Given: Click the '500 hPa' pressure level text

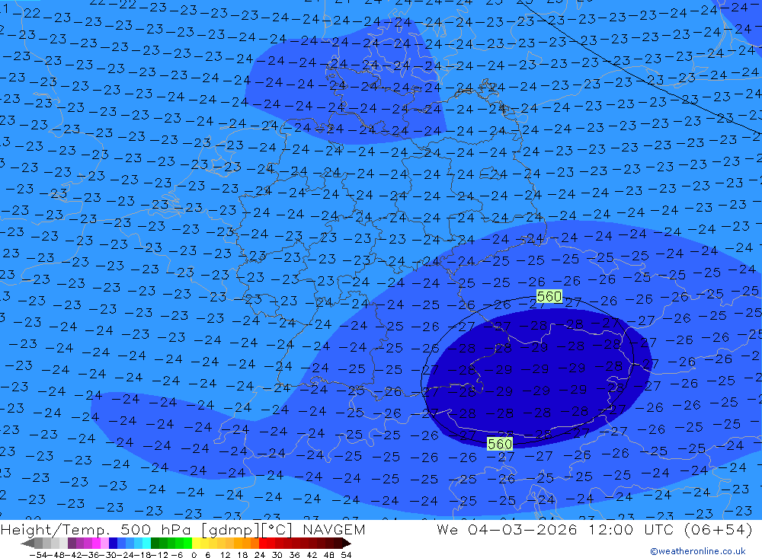Looking at the screenshot, I should click(x=157, y=529).
